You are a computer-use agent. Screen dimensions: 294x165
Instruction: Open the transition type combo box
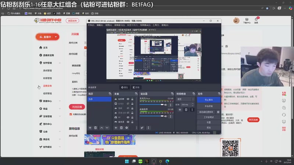point(186,99)
